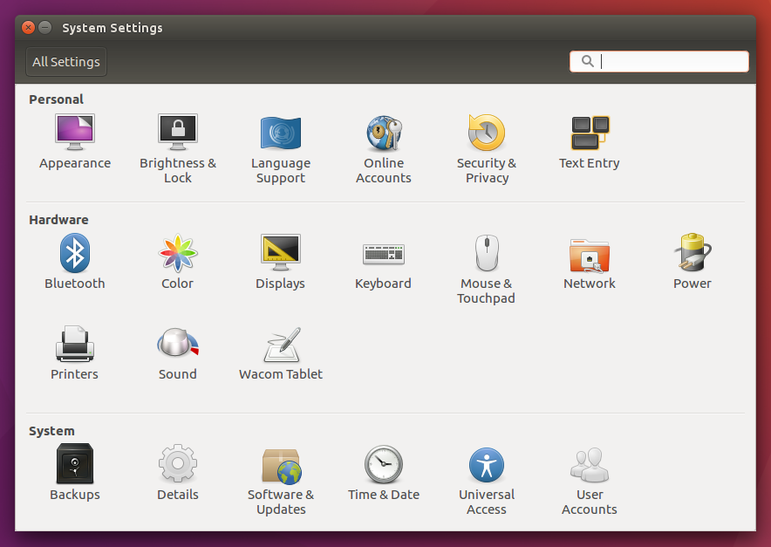The image size is (771, 547).
Task: Launch Software & Updates
Action: (281, 466)
